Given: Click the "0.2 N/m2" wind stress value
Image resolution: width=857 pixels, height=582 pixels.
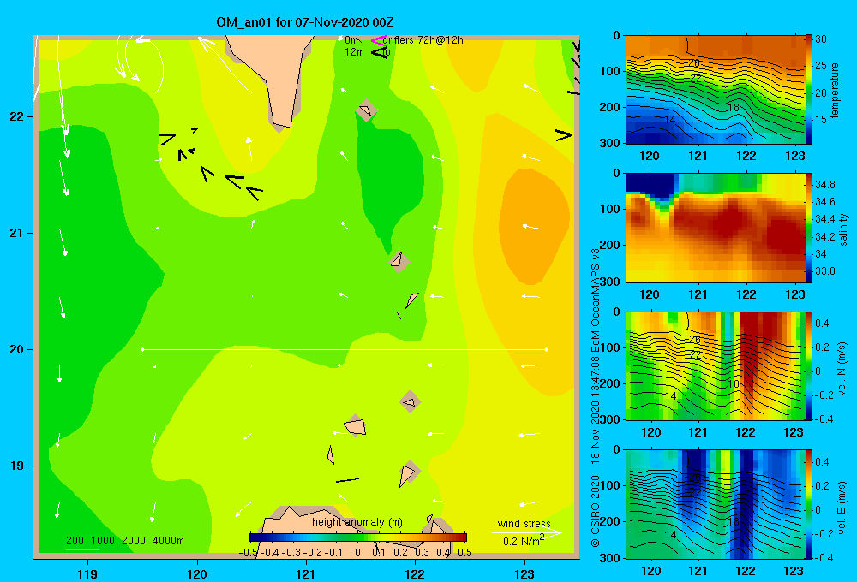Looking at the screenshot, I should click(523, 541).
